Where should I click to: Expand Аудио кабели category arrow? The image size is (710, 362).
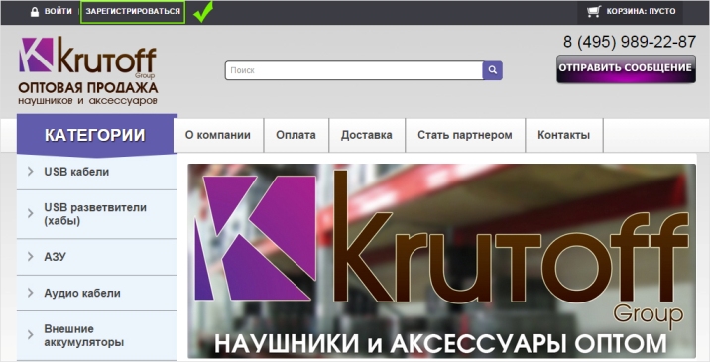point(31,293)
